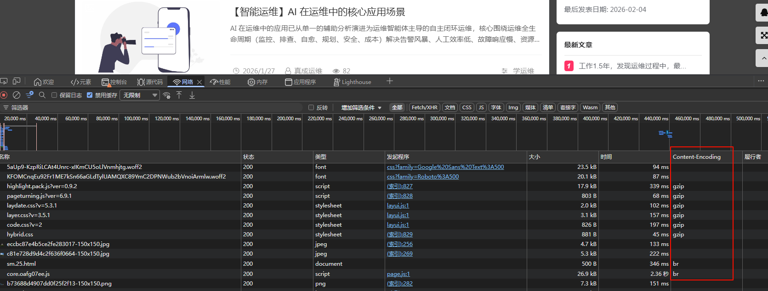This screenshot has height=291, width=768.
Task: Add a new DevTools tab plus icon
Action: [x=390, y=81]
